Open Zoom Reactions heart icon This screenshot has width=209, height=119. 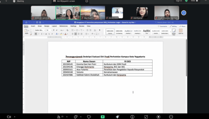point(89,117)
